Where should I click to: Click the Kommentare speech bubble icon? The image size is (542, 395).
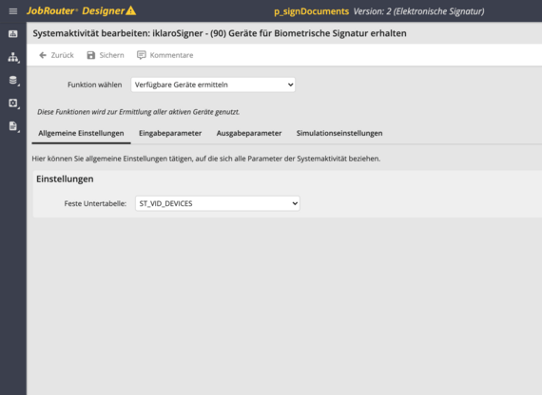pos(142,55)
